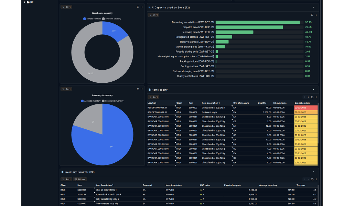
Task: Click blue Accurate inventory pie slice
Action: coord(110,137)
